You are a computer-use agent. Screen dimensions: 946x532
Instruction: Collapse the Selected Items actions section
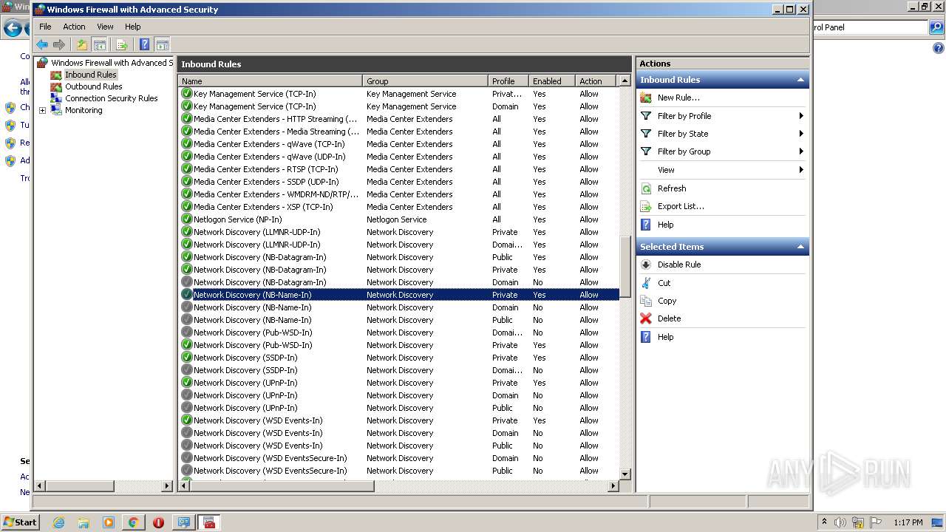(800, 247)
